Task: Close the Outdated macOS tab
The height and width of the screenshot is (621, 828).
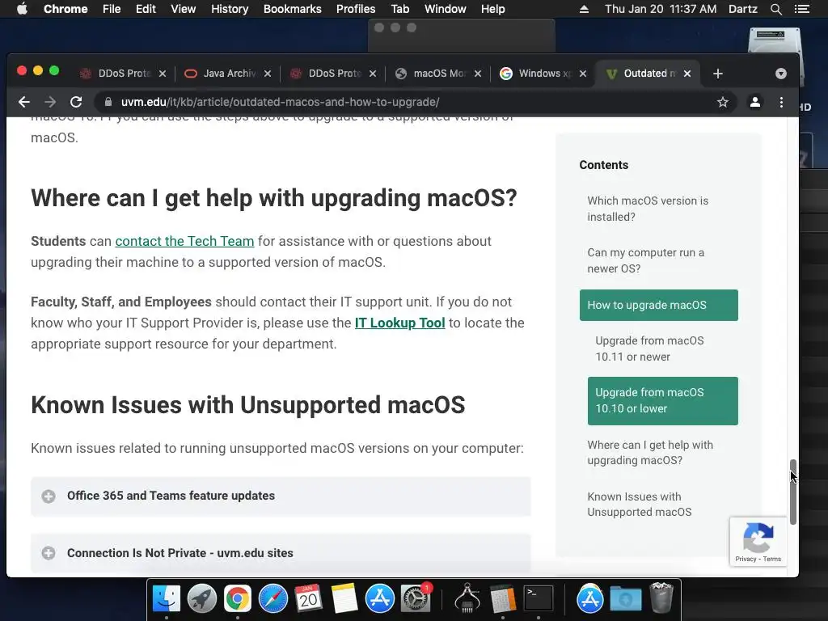Action: 687,74
